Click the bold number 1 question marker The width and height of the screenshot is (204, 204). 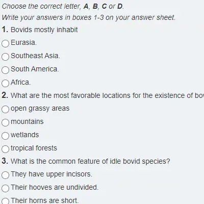tap(5, 30)
